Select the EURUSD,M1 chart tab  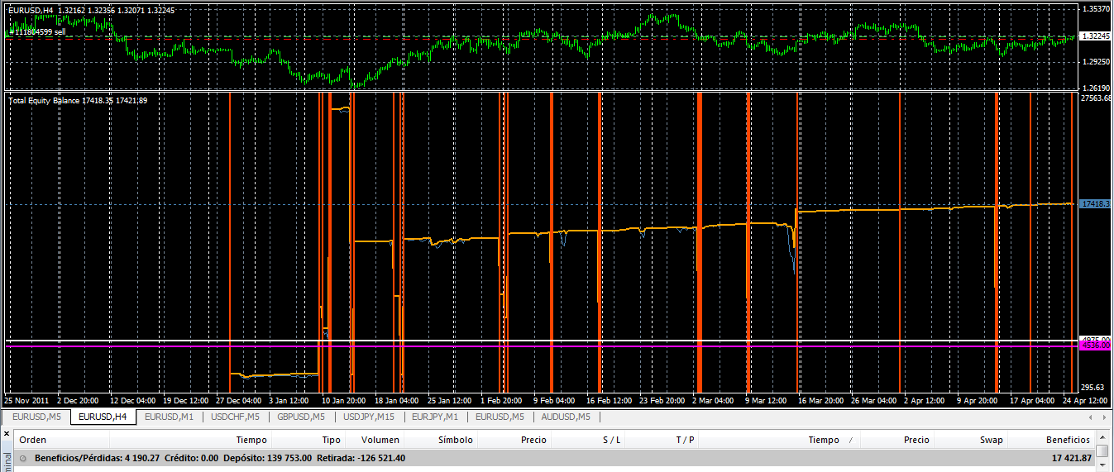tap(169, 417)
